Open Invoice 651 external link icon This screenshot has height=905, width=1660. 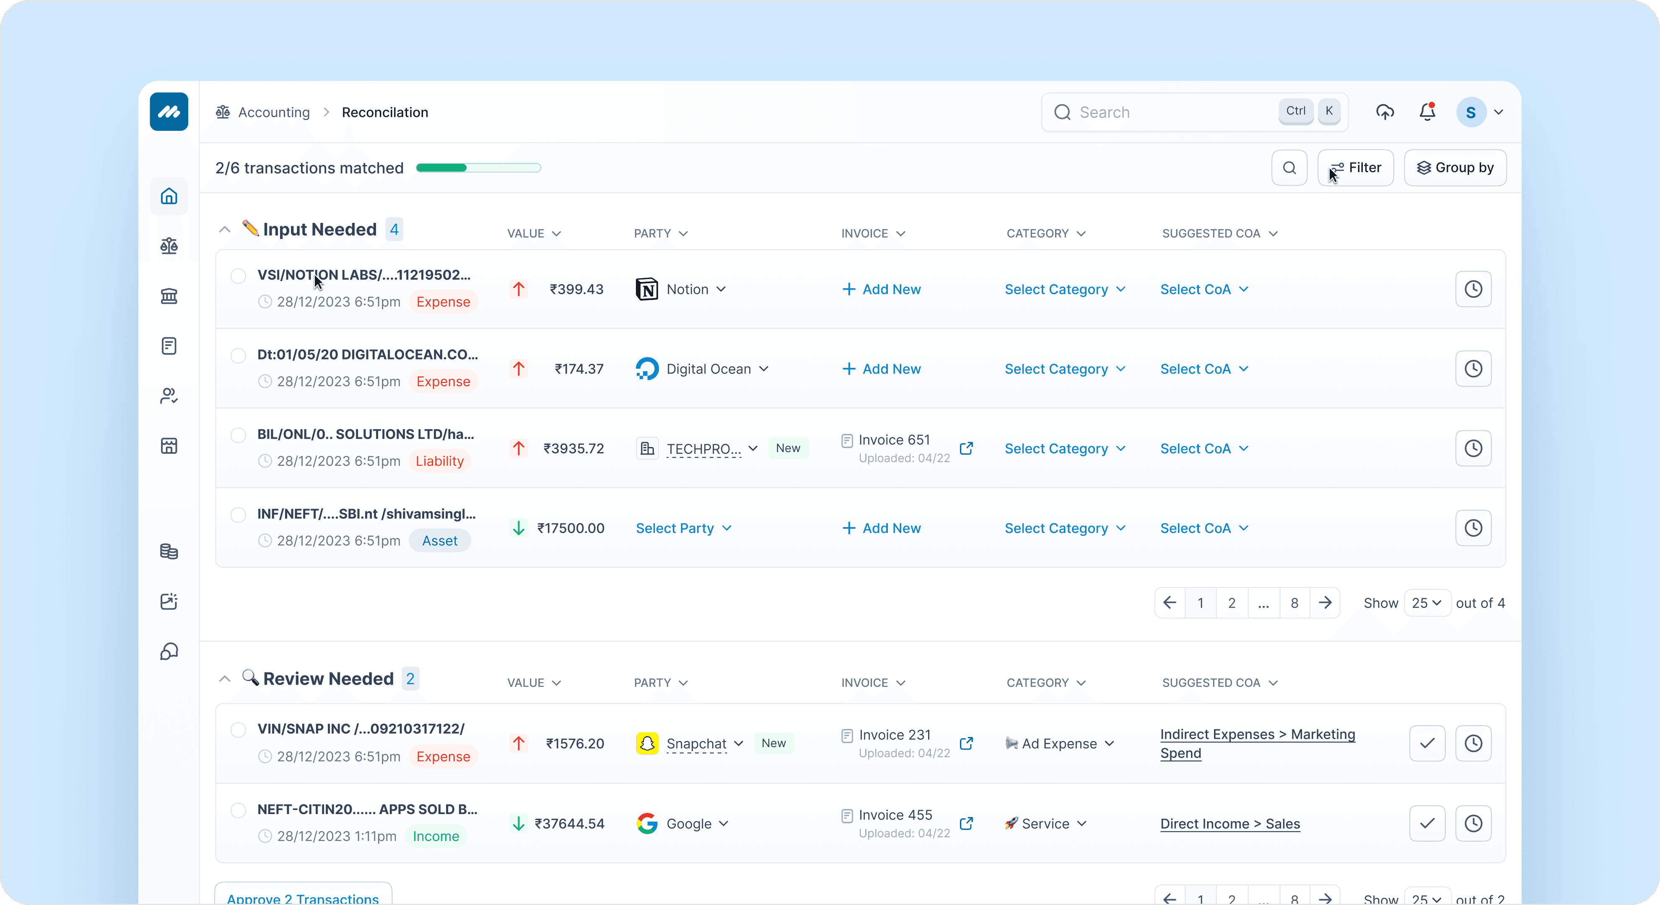coord(966,448)
